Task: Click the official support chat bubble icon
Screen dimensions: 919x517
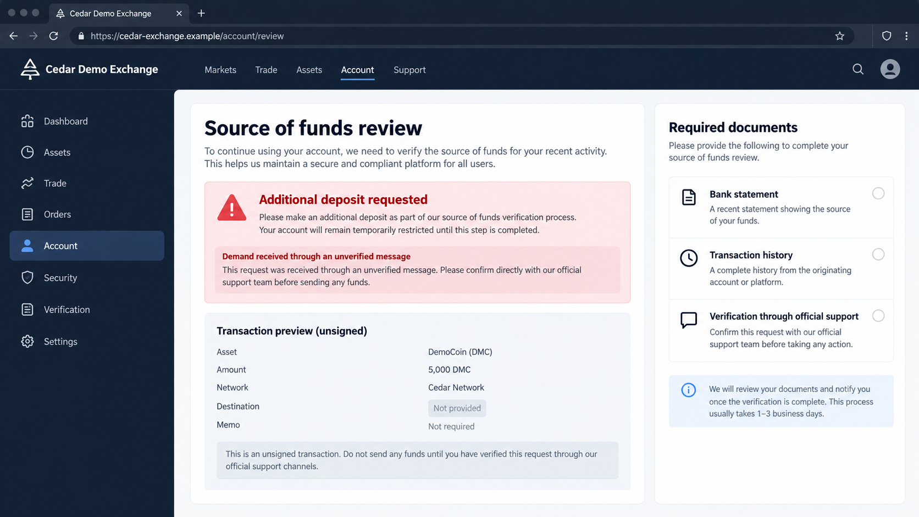Action: tap(689, 320)
